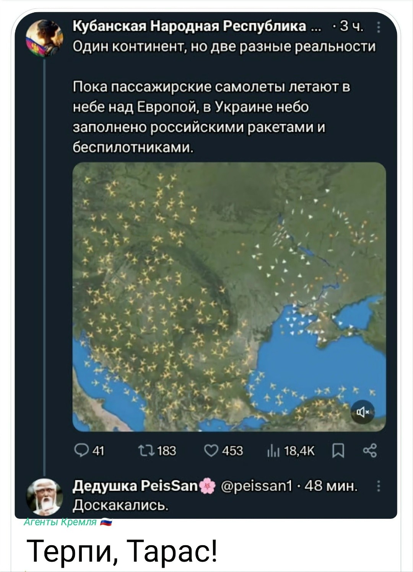Viewport: 413px width, 572px height.
Task: Click the 3 ч. tweet timestamp
Action: tap(351, 27)
